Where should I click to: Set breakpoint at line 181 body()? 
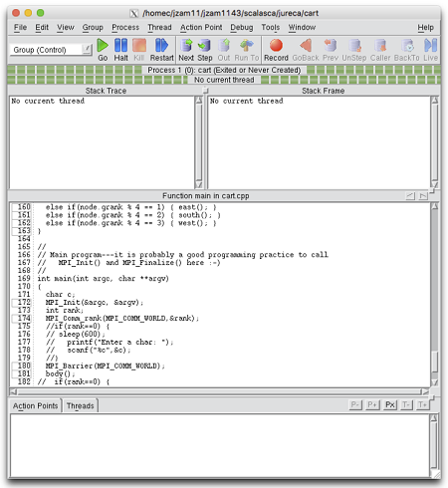[22, 373]
